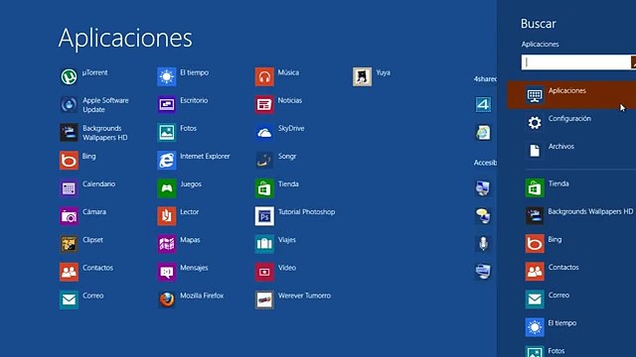Open Correo icon in Aplicaciones list

[69, 299]
